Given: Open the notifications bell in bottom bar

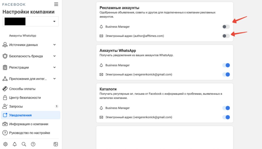Looking at the screenshot, I should click(x=15, y=144).
